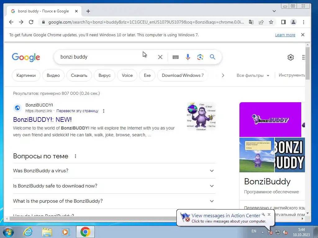Click the horizontal page scrollbar
This screenshot has height=238, width=318.
(x=93, y=218)
